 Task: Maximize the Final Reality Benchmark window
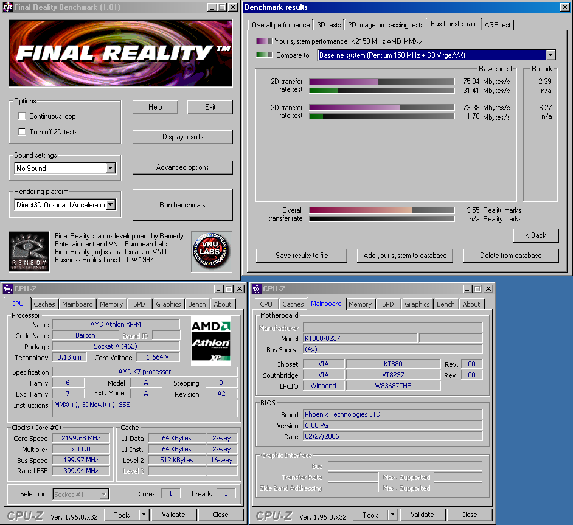221,7
